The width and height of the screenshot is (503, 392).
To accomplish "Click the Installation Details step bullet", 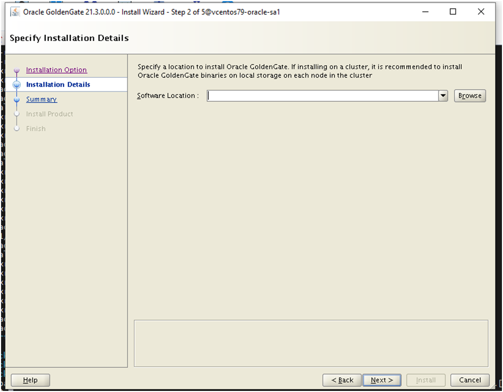I will pos(17,85).
